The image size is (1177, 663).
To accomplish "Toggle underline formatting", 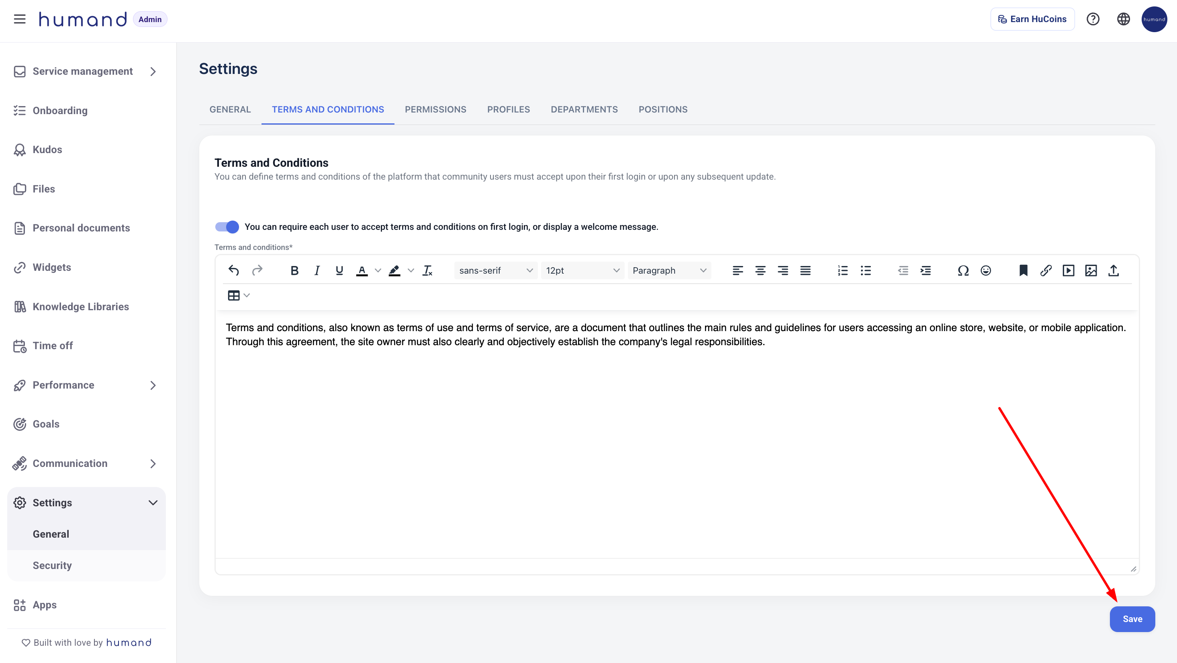I will click(339, 270).
